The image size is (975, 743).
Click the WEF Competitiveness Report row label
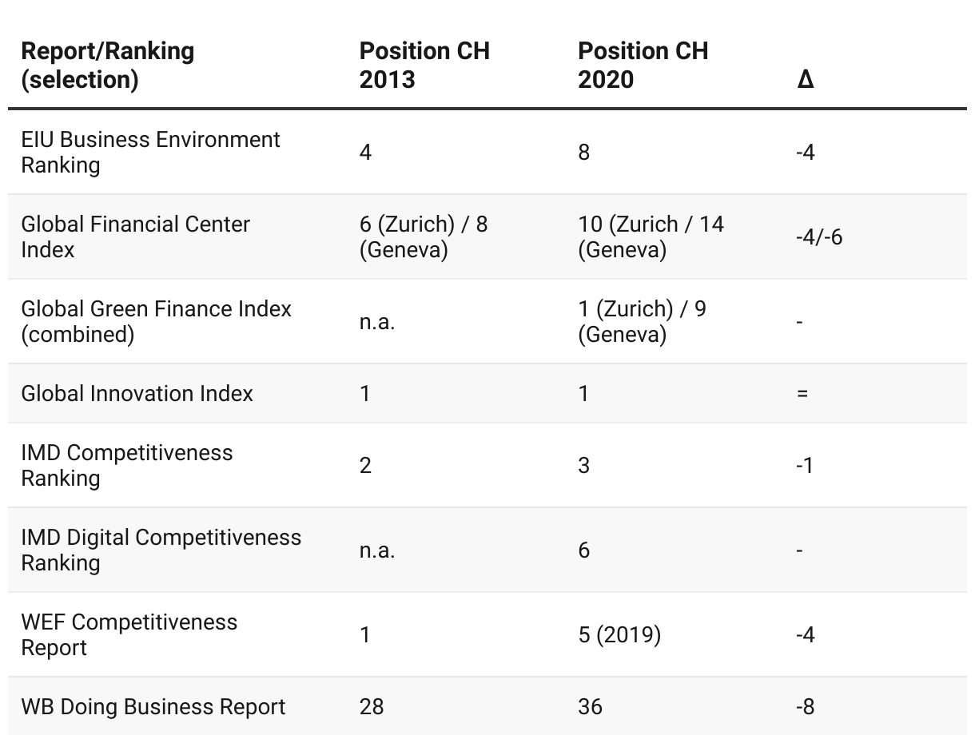coord(129,634)
